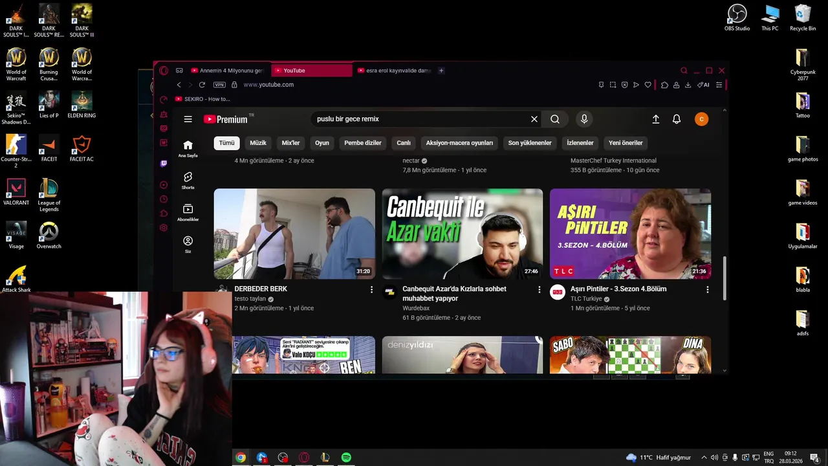Open Twitch in Opera GX sidebar

[164, 164]
